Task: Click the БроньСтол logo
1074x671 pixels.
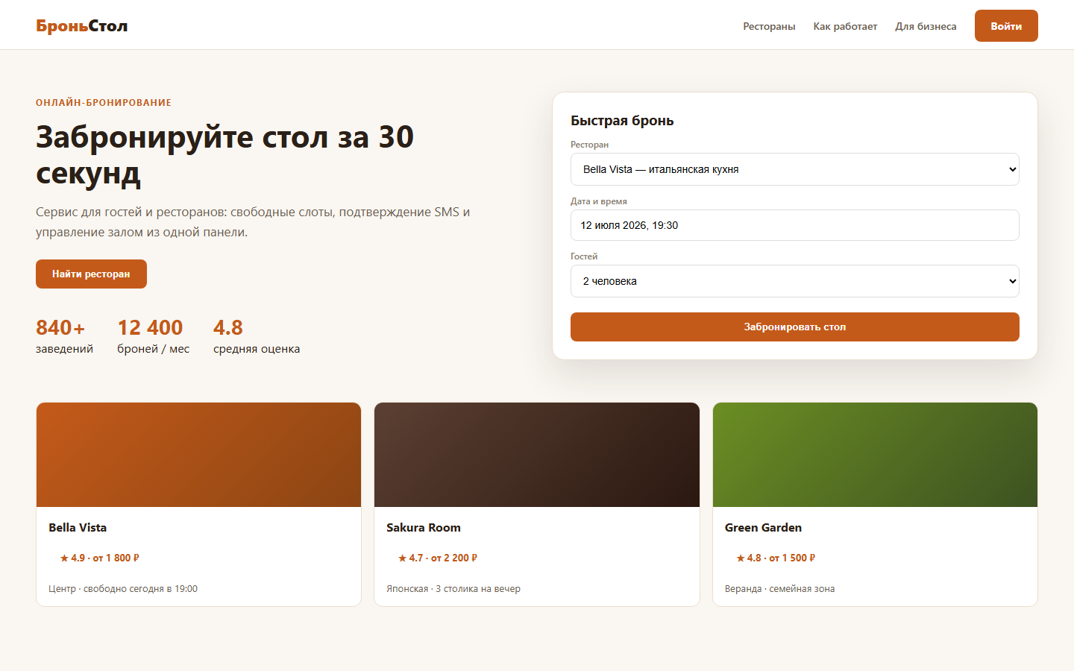Action: click(82, 26)
